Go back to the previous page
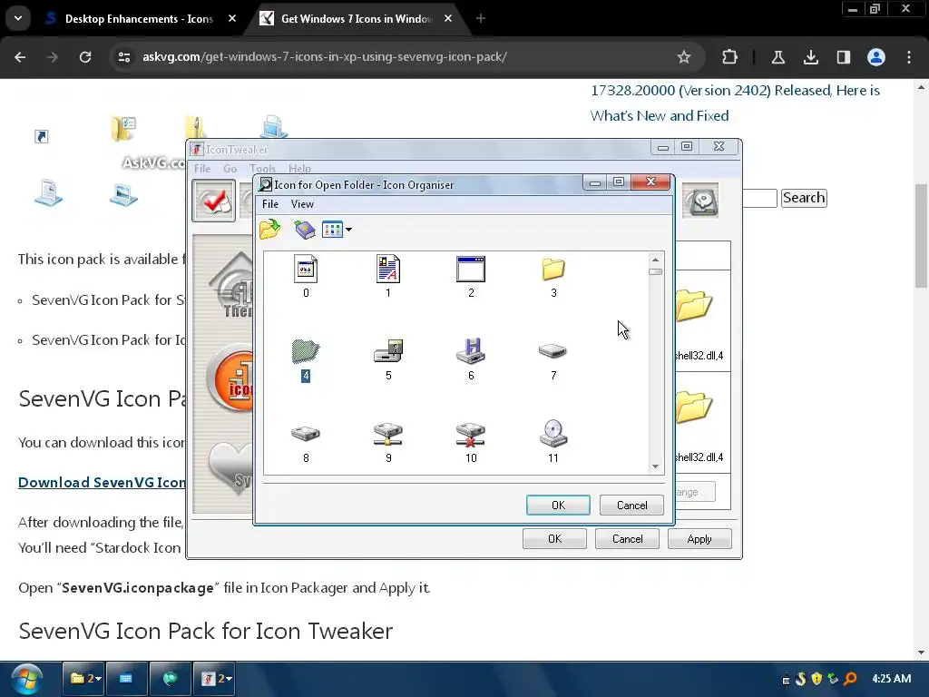Screen dimensions: 929x697 pos(20,57)
